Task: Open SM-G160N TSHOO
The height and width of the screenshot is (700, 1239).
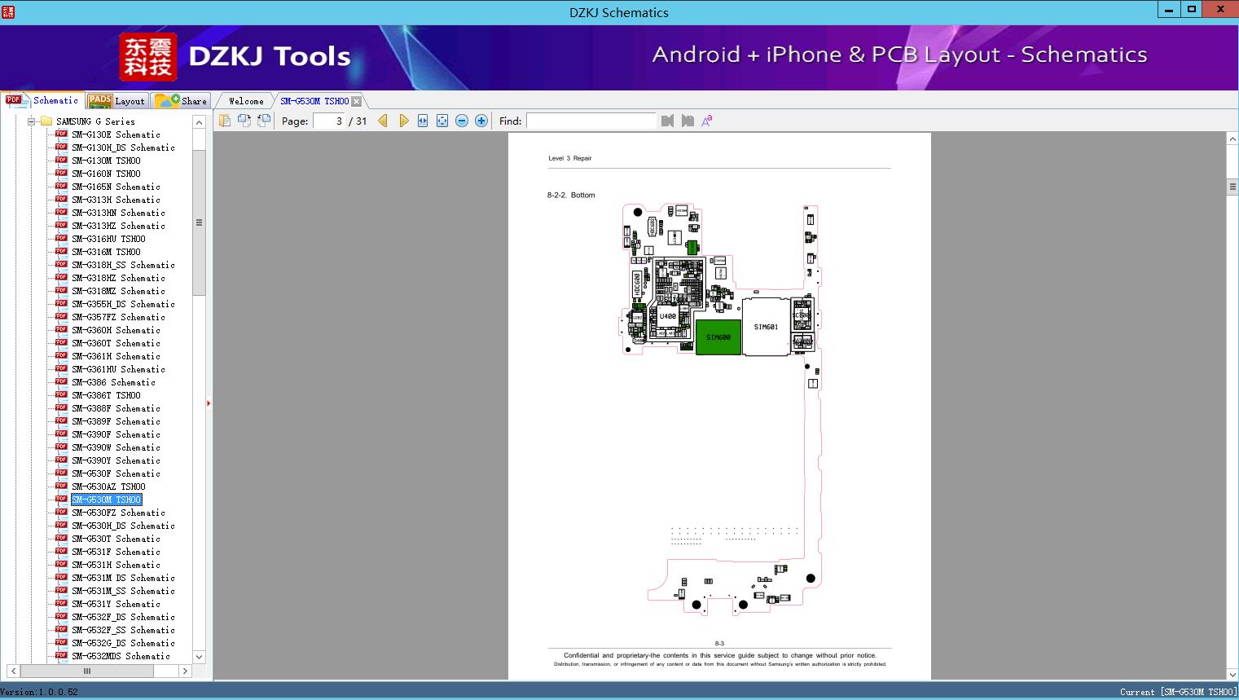Action: pos(106,174)
